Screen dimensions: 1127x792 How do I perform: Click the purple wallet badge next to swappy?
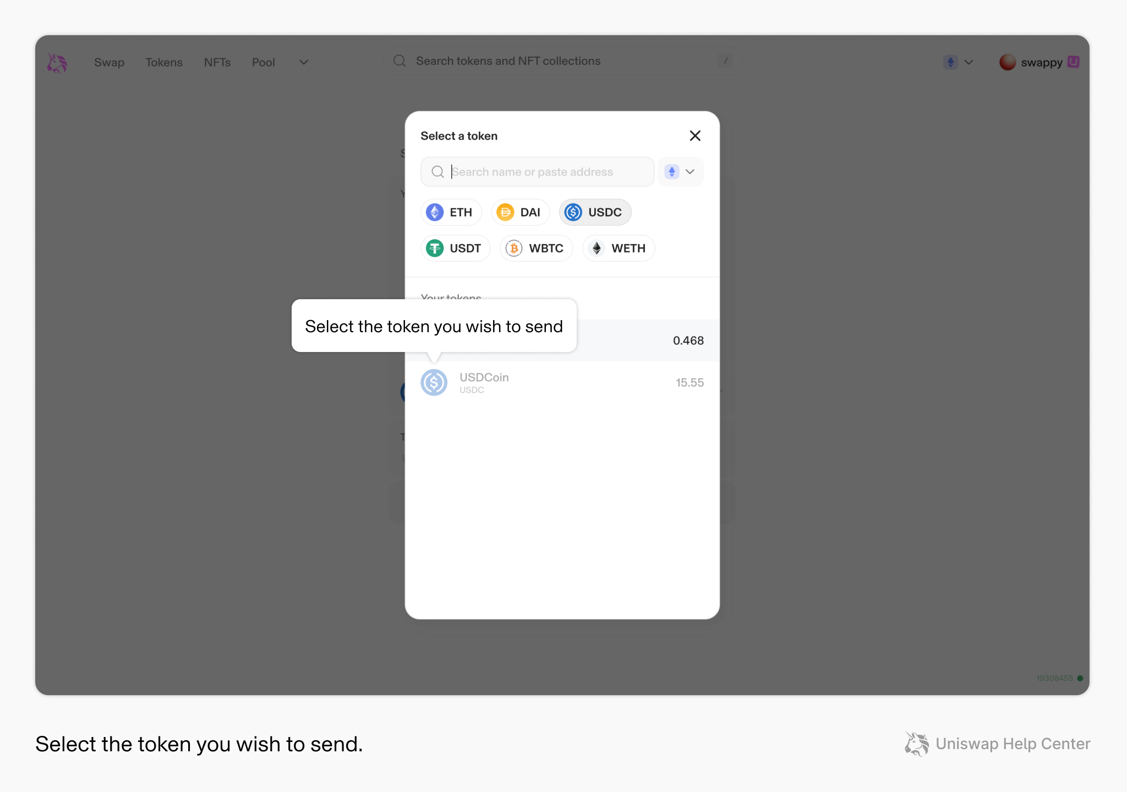[1073, 62]
